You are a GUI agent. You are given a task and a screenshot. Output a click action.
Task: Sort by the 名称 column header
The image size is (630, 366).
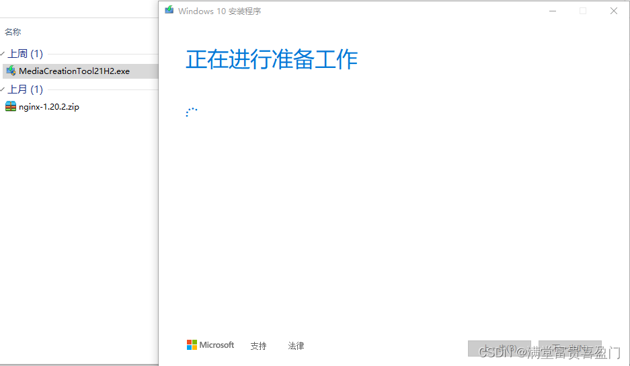click(13, 32)
